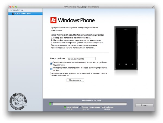The image size is (163, 123).
Task: Click the Nokia Lumia phone image
Action: pyautogui.click(x=126, y=48)
